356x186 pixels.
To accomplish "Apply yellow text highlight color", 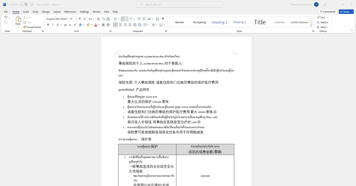I will point(88,25).
